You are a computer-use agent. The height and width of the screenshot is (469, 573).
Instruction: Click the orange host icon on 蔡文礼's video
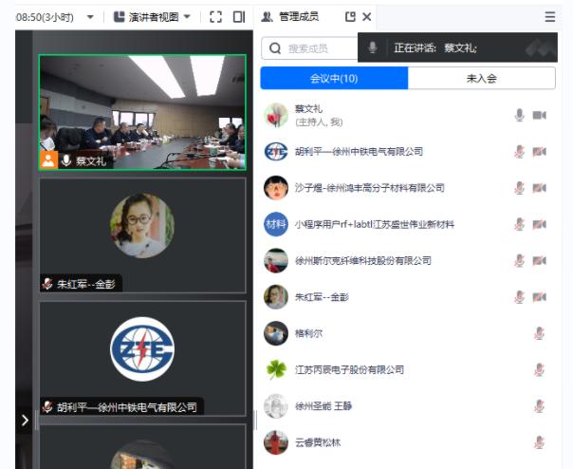coord(48,160)
